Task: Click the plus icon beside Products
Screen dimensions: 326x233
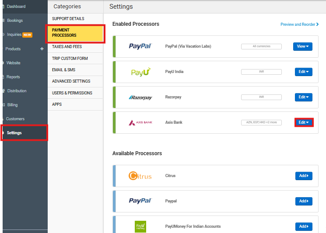Action: (42, 49)
